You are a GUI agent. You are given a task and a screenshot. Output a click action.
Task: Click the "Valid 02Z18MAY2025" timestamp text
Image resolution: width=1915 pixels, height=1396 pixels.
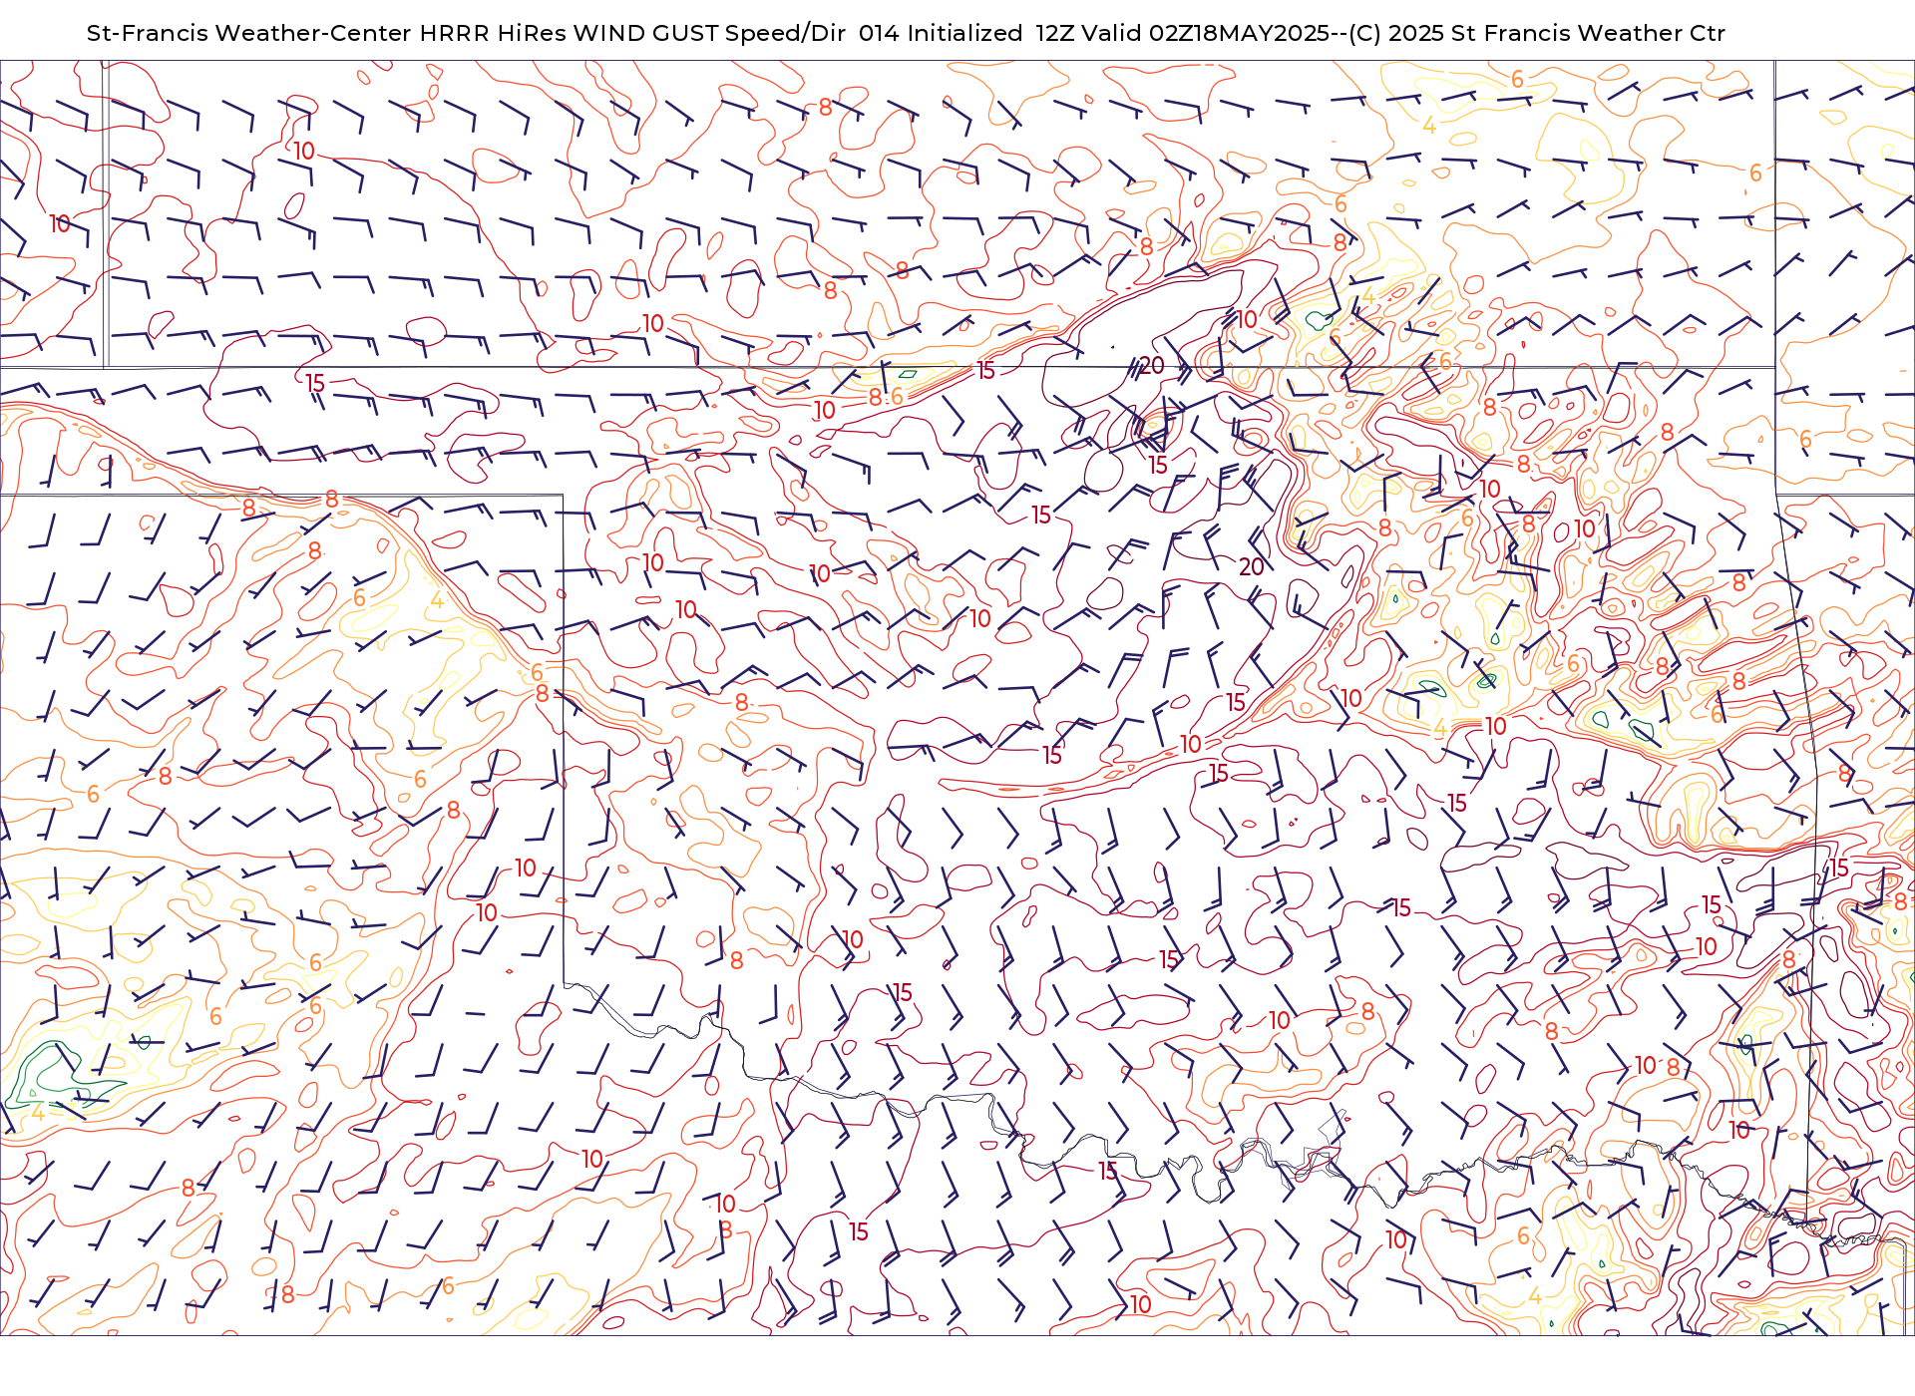(x=1206, y=33)
